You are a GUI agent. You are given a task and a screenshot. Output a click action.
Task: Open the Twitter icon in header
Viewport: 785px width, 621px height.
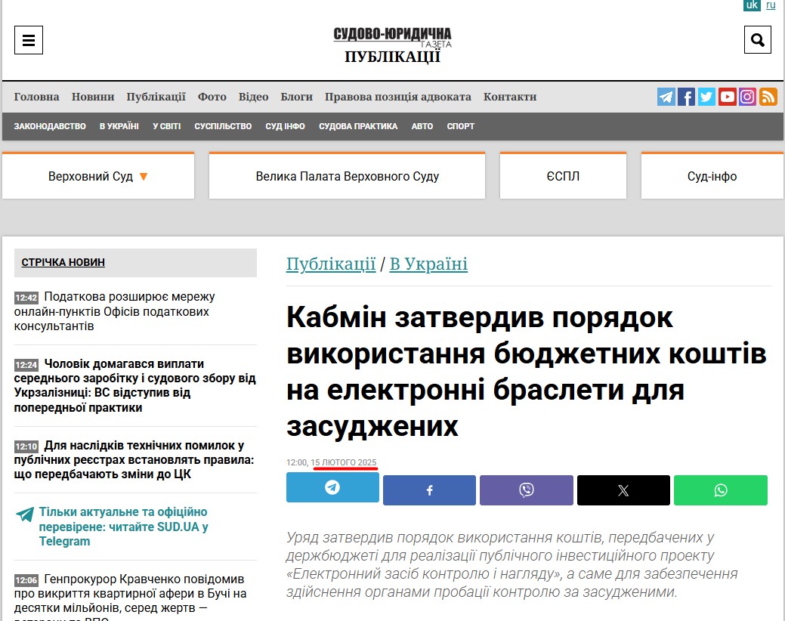(x=706, y=97)
